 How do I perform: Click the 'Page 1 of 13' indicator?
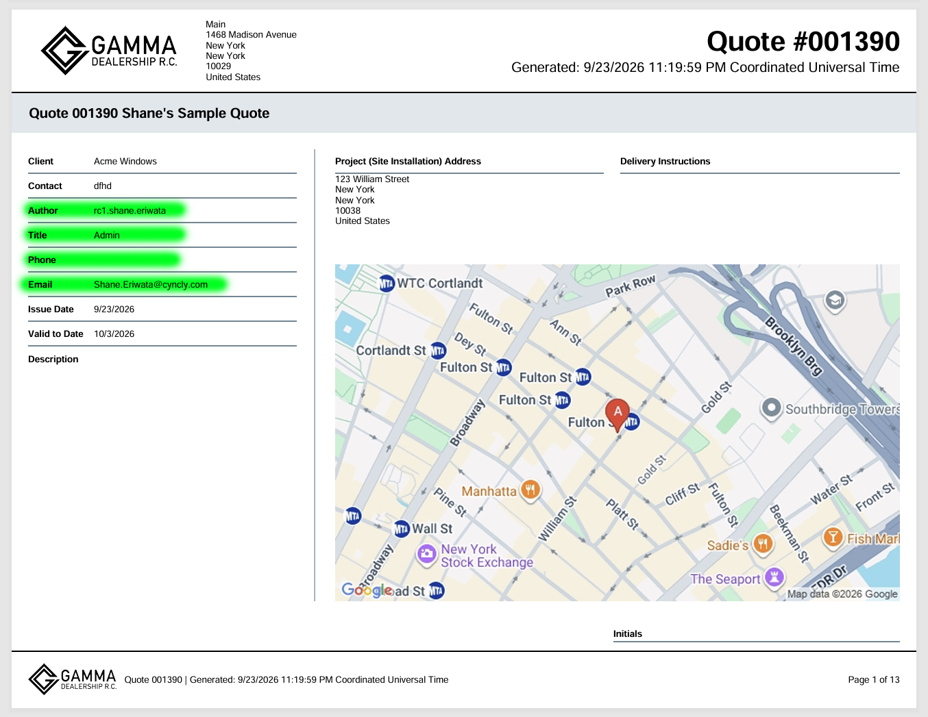pyautogui.click(x=873, y=680)
